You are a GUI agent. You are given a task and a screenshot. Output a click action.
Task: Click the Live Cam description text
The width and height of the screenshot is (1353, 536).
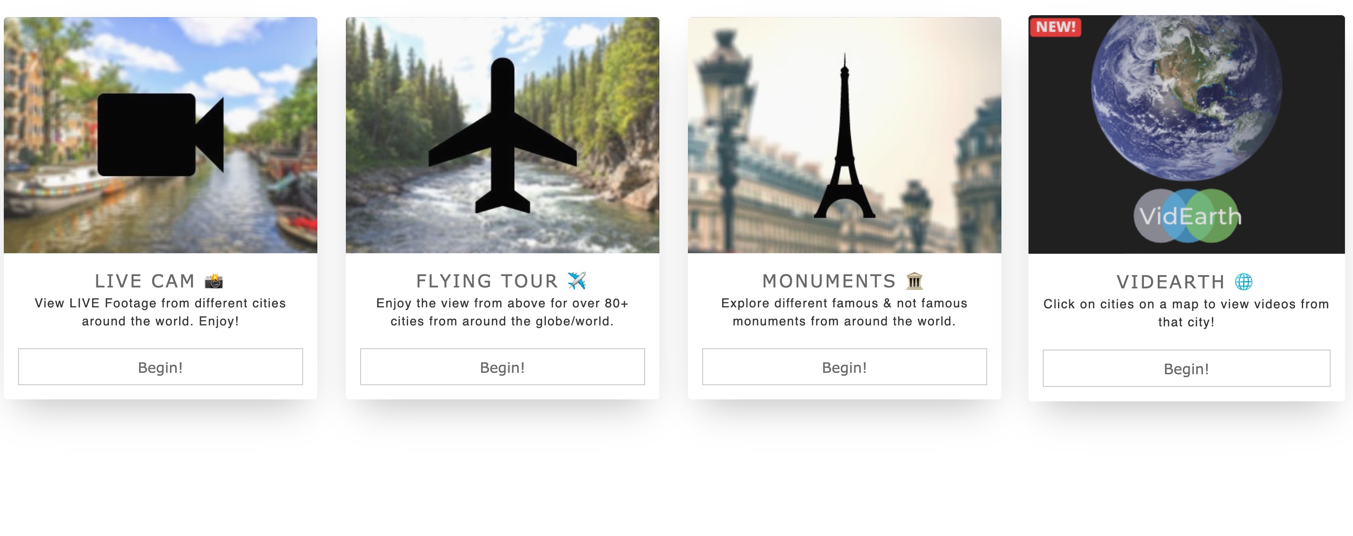(160, 312)
